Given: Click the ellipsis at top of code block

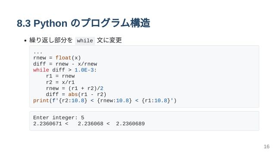Looking at the screenshot, I should [38, 53].
